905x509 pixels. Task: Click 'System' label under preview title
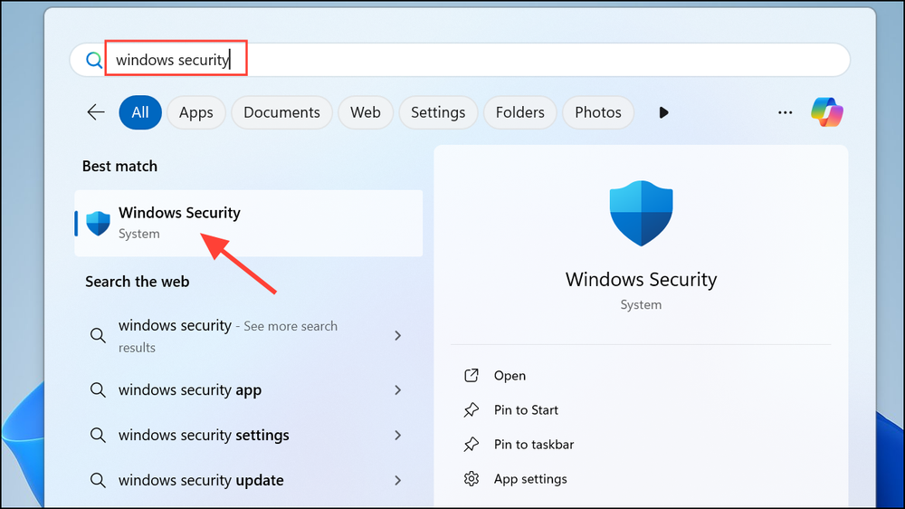[x=642, y=304]
